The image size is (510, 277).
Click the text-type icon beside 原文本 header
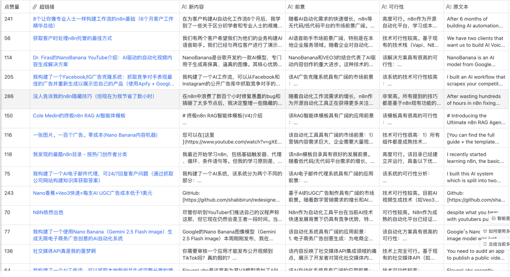coord(449,7)
